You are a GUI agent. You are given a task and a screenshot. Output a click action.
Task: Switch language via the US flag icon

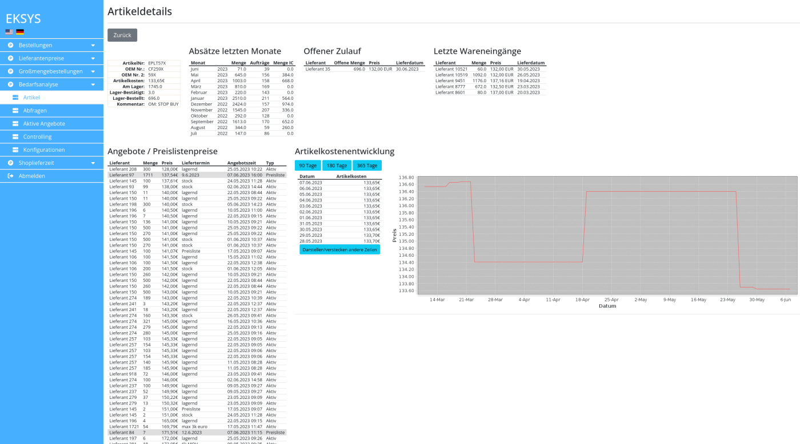tap(9, 32)
